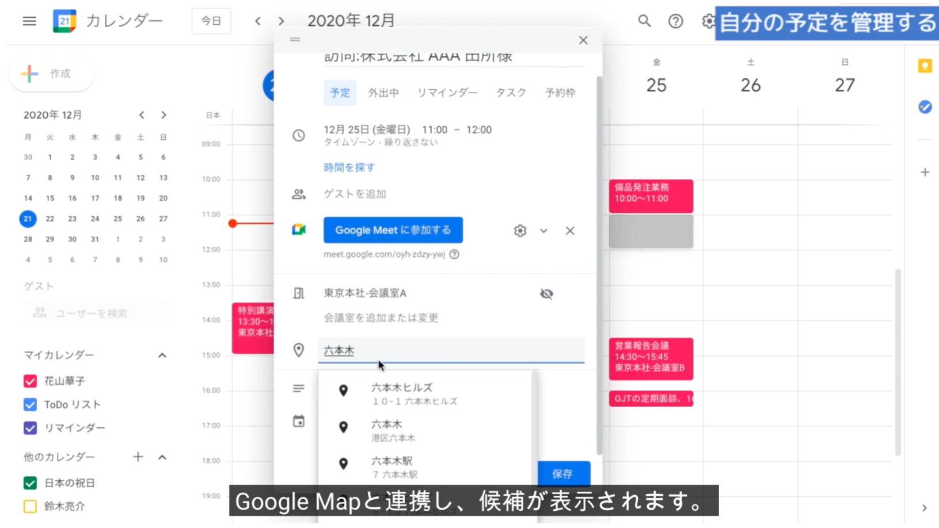
Task: Open the main hamburger menu
Action: click(29, 21)
